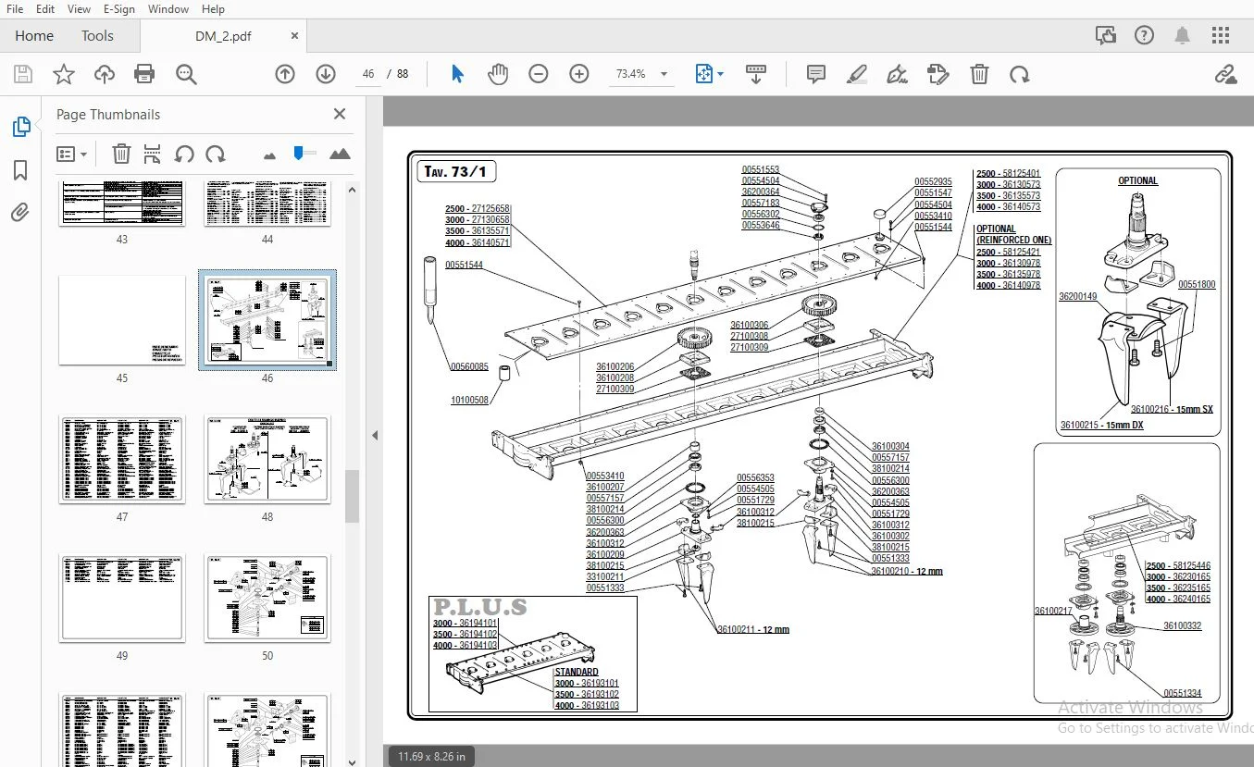Go to the previous page
Viewport: 1254px width, 767px height.
click(x=285, y=74)
